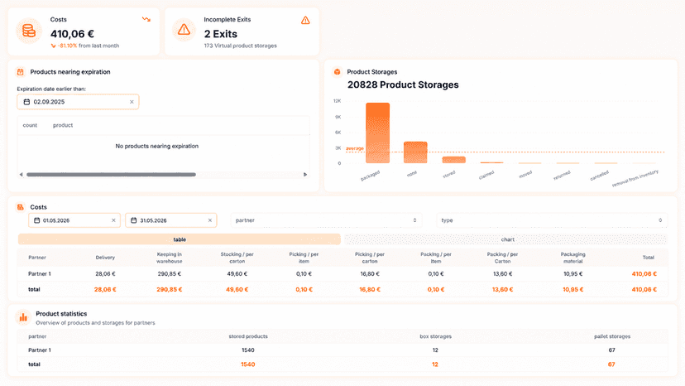Click the end date field 31.05.2026
685x386 pixels.
170,220
